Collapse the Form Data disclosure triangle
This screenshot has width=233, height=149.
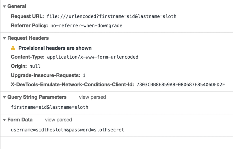point(4,120)
